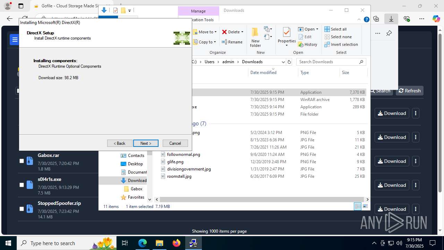Select the Gabox folder in the navigation pane

click(136, 189)
